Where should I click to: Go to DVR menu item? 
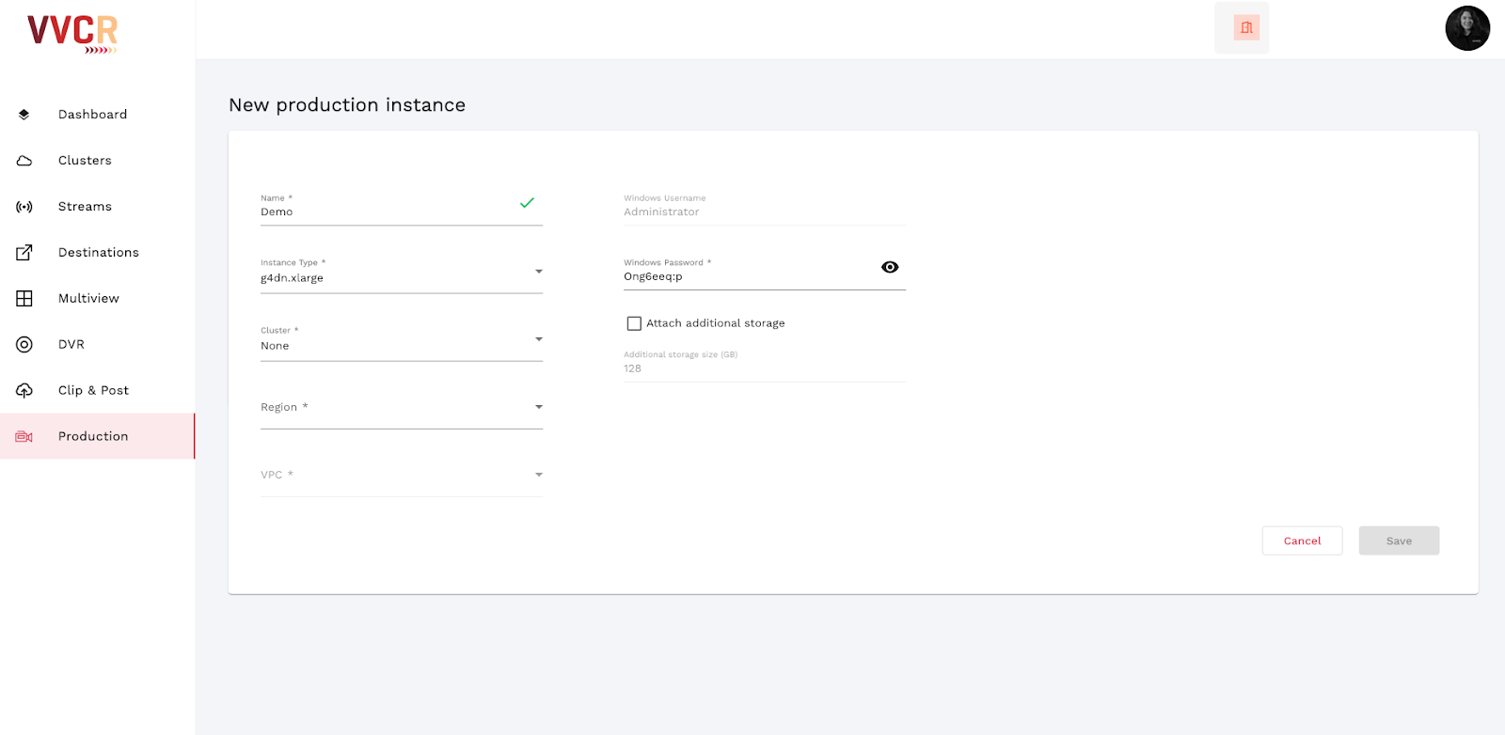(x=98, y=345)
